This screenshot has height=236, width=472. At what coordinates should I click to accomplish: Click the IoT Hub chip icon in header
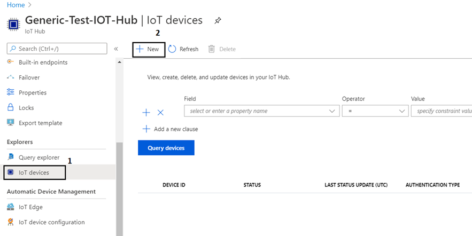click(13, 25)
